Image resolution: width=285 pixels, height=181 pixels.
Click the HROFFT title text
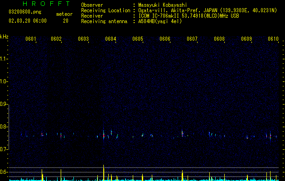pos(47,4)
